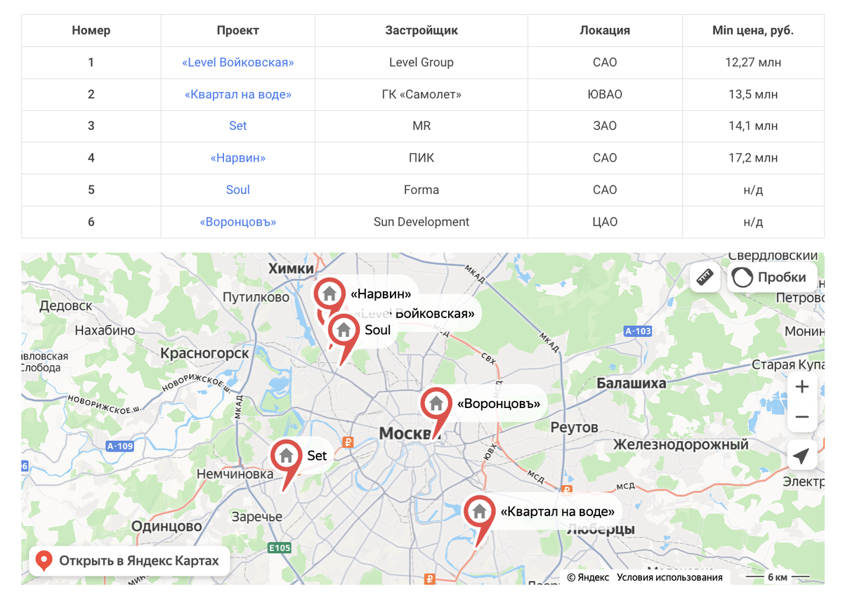This screenshot has width=843, height=599.
Task: Click the ЗАО location cell
Action: pyautogui.click(x=605, y=126)
